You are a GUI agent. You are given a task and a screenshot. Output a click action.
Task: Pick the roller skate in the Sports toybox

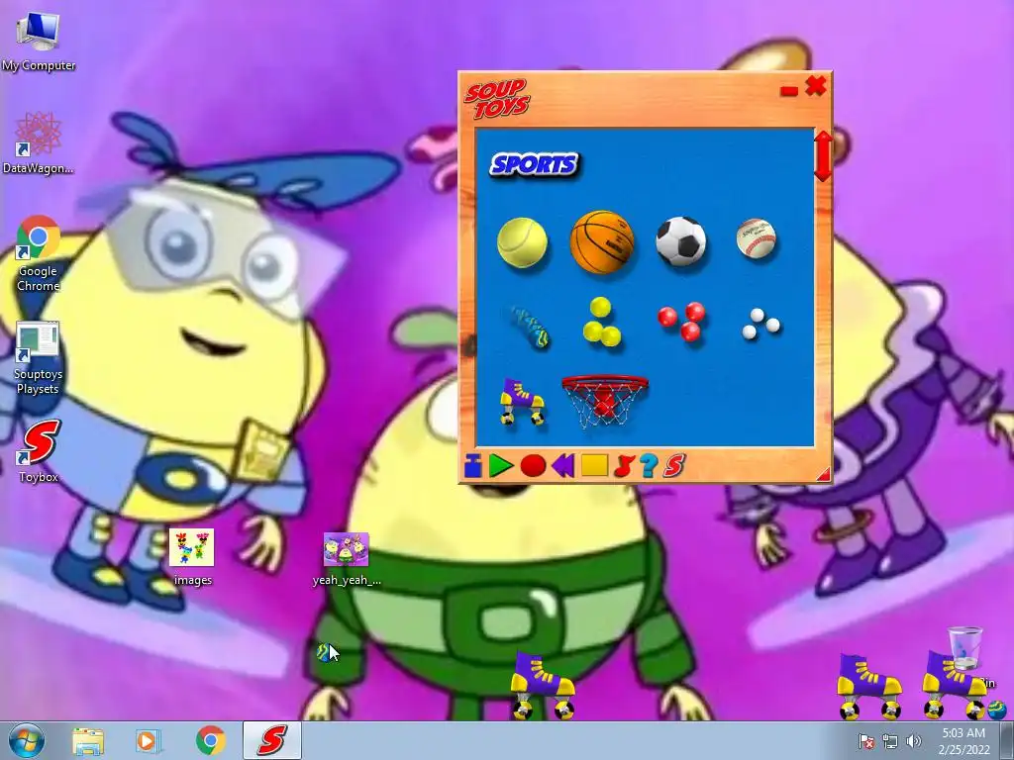522,402
